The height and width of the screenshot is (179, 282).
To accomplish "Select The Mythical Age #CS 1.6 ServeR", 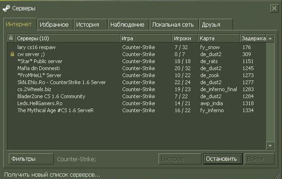I will click(x=137, y=110).
